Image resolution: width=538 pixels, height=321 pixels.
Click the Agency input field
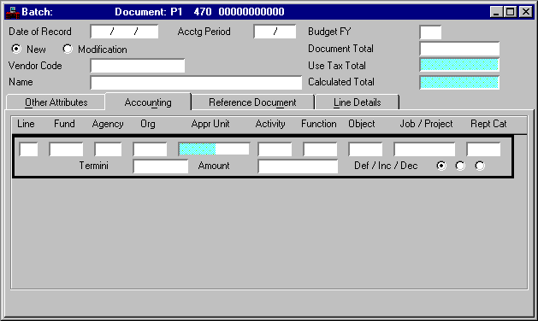(108, 149)
